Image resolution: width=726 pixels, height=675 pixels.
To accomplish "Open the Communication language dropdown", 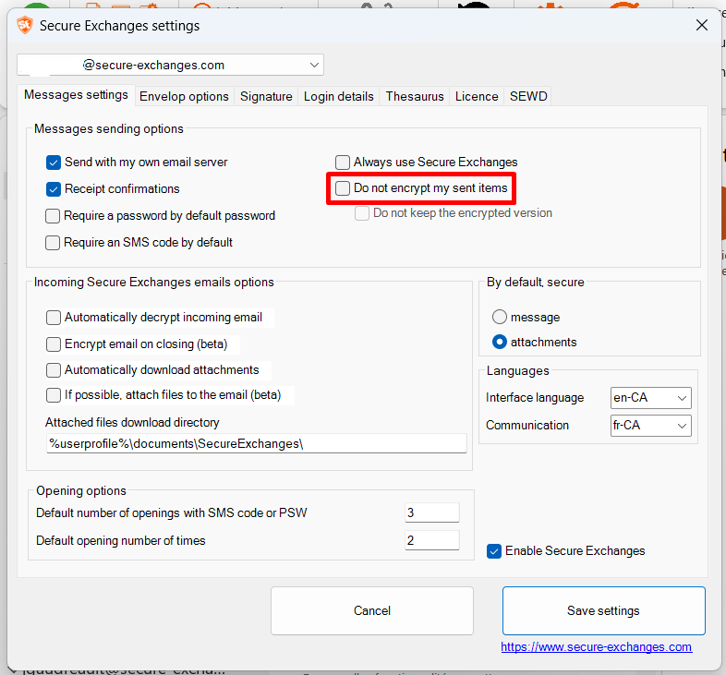I will point(650,426).
